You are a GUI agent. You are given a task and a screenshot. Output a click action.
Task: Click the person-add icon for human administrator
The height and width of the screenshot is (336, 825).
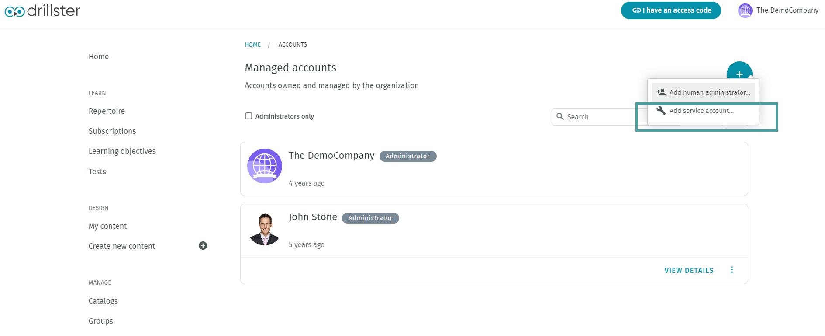coord(661,92)
